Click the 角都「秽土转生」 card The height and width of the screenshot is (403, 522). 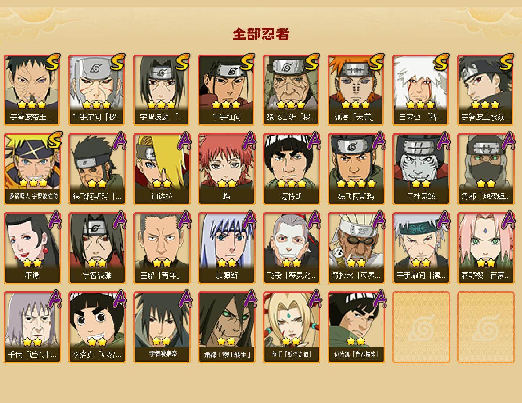pyautogui.click(x=227, y=327)
